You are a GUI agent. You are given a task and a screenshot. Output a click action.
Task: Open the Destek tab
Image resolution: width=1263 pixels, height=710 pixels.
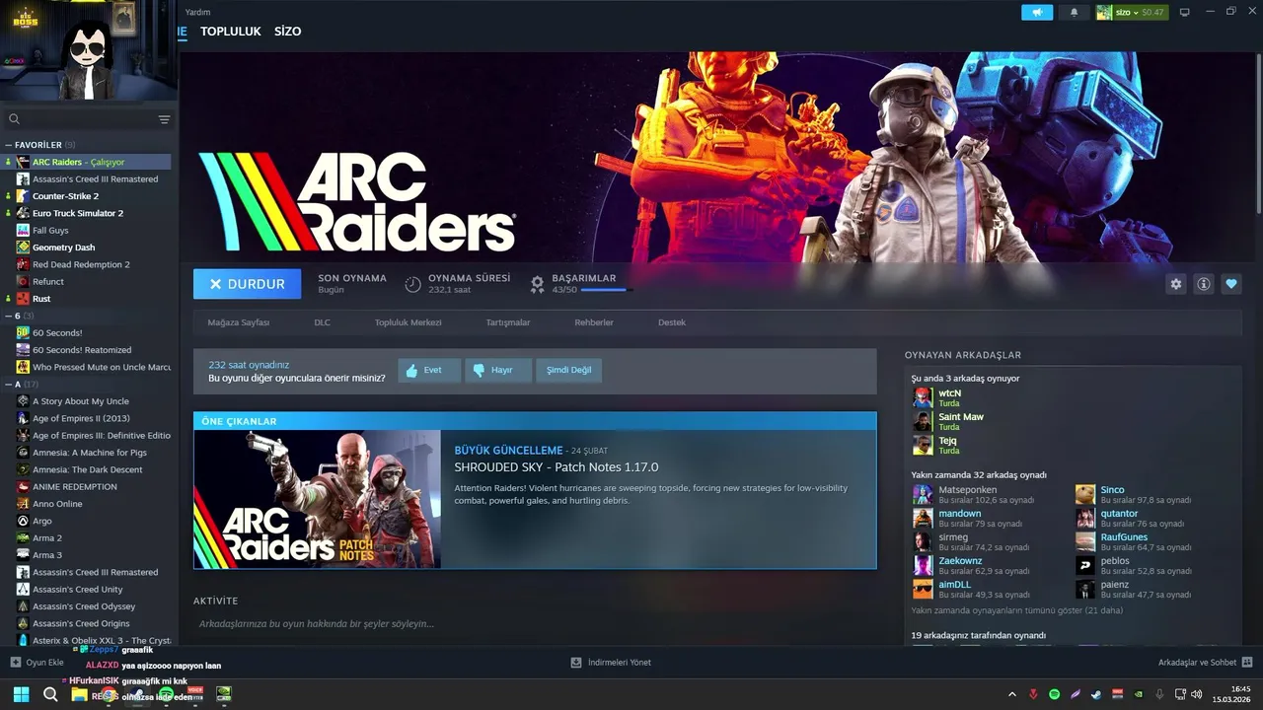(x=672, y=322)
